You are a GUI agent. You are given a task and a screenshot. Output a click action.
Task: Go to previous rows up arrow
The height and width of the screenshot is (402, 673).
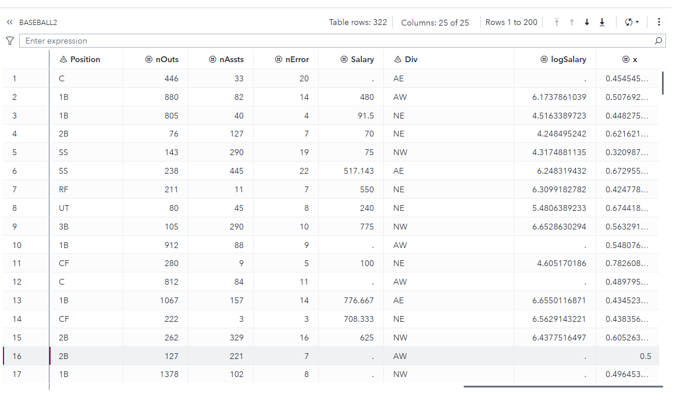[572, 23]
